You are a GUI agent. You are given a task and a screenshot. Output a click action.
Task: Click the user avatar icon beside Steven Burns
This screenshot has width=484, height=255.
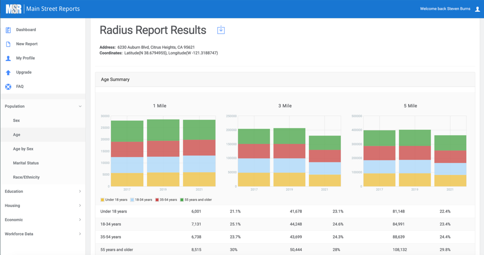pos(478,9)
